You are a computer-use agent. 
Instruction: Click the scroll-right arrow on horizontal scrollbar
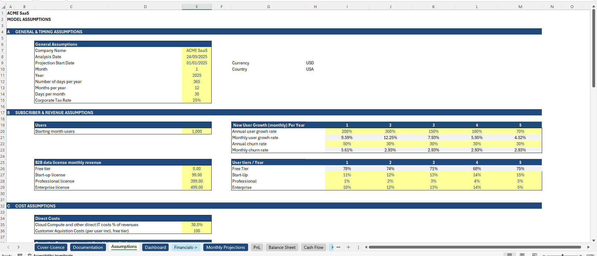coord(588,247)
